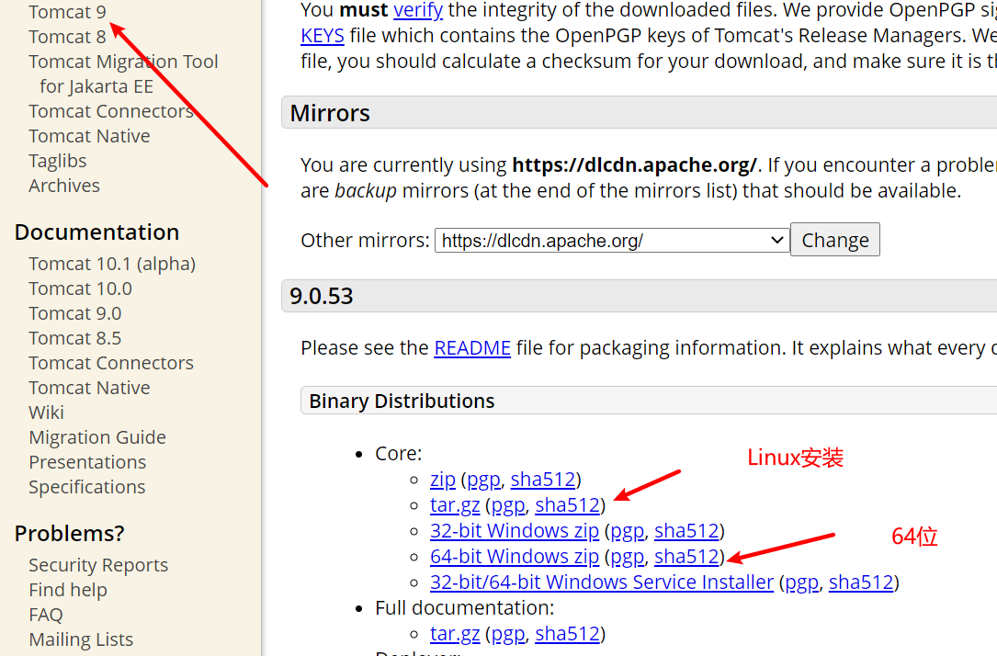
Task: Open Tomcat 10.1 (alpha) documentation
Action: point(112,264)
